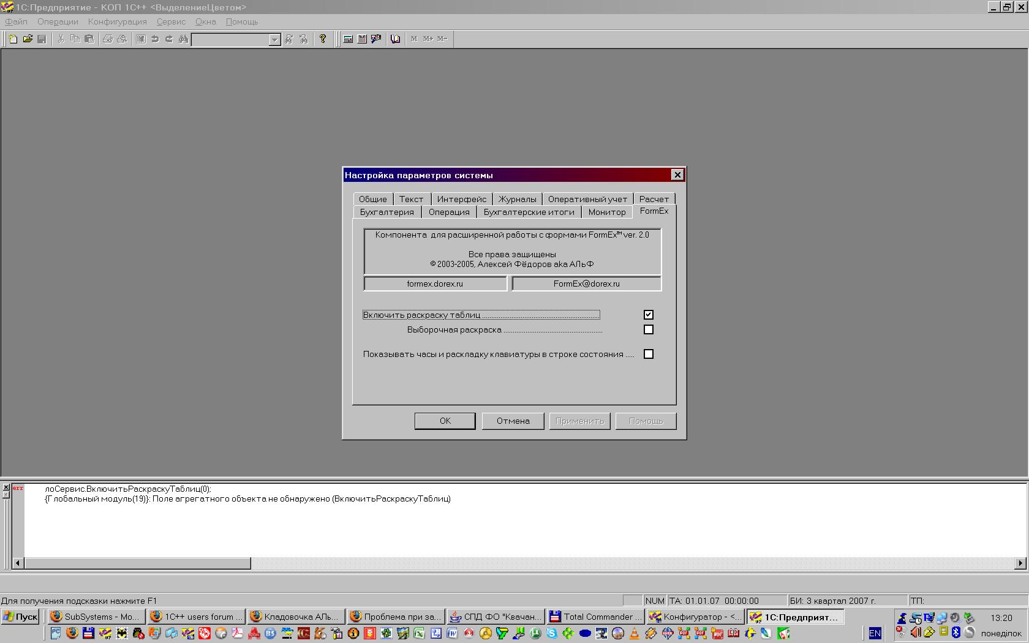Click the book icon in toolbar

pyautogui.click(x=396, y=39)
